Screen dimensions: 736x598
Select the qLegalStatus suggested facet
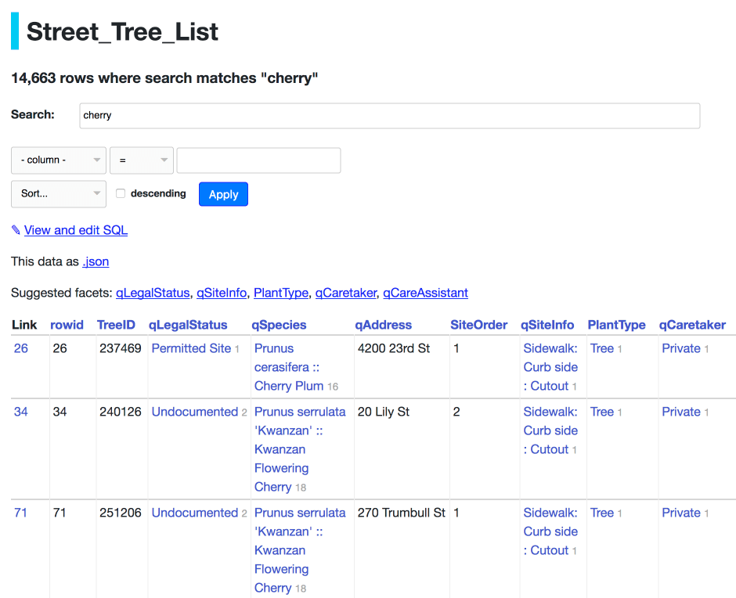pyautogui.click(x=153, y=293)
